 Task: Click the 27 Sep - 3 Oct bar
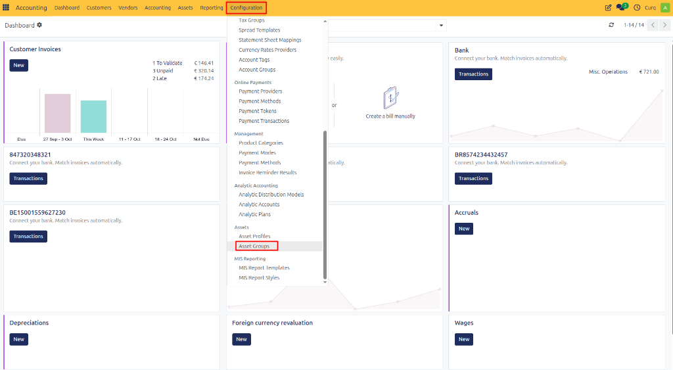58,113
